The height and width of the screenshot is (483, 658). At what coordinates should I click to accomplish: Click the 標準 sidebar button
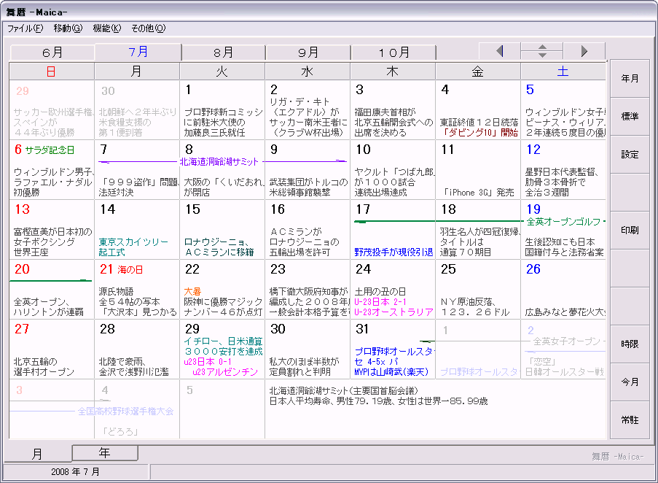click(630, 117)
